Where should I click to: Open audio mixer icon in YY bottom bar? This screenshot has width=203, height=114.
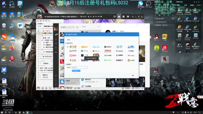pyautogui.click(x=50, y=88)
